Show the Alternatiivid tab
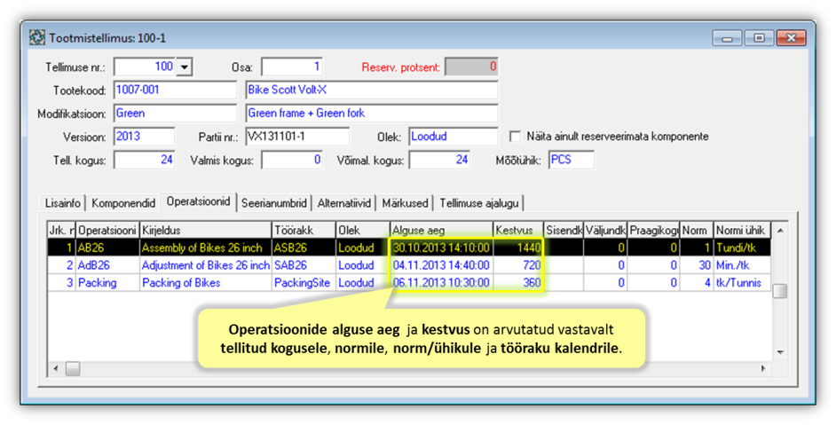This screenshot has width=836, height=425. click(x=343, y=203)
